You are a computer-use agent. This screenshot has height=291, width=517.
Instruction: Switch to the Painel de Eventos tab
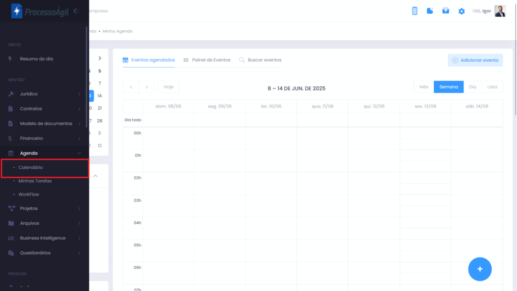click(207, 60)
